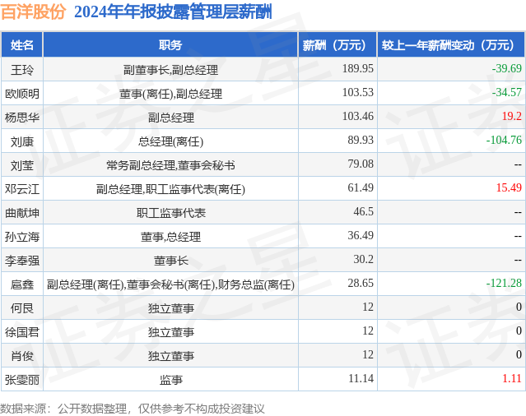Click the name cell 刘康

coord(21,141)
